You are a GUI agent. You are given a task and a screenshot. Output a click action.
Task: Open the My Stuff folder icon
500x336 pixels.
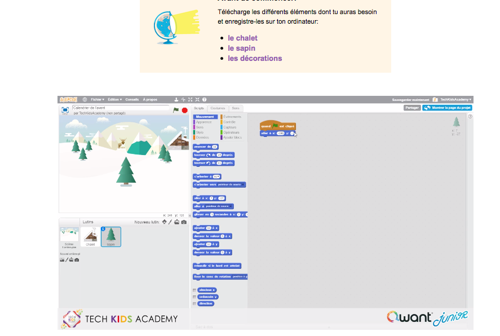click(x=435, y=99)
